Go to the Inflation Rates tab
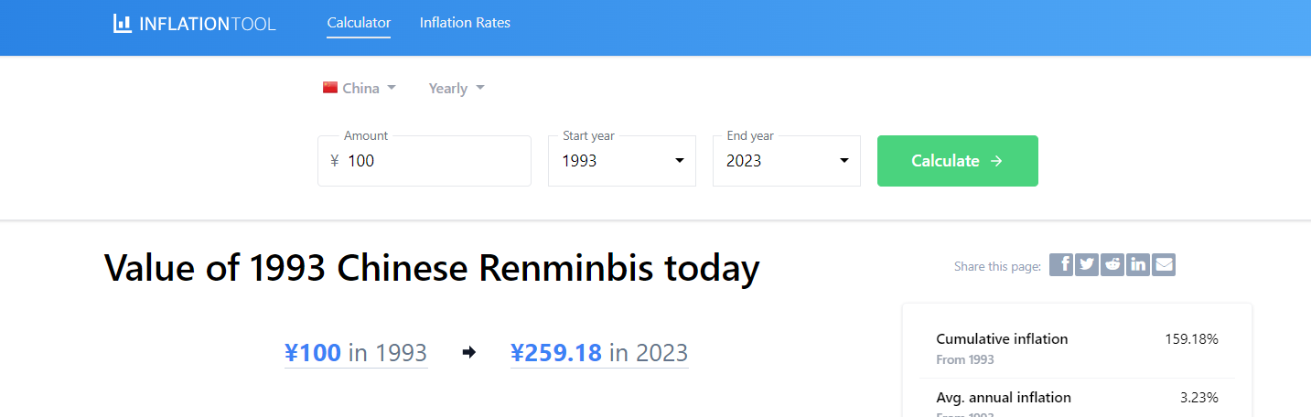This screenshot has height=417, width=1311. (x=465, y=23)
